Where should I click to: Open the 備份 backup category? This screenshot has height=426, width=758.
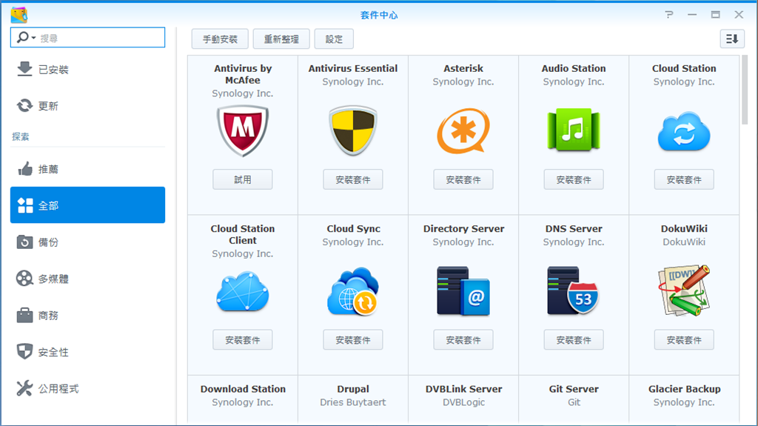click(x=87, y=242)
